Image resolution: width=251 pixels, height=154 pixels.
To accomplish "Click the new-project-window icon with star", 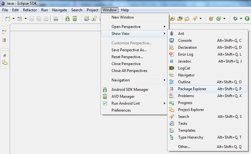I will (20, 19).
